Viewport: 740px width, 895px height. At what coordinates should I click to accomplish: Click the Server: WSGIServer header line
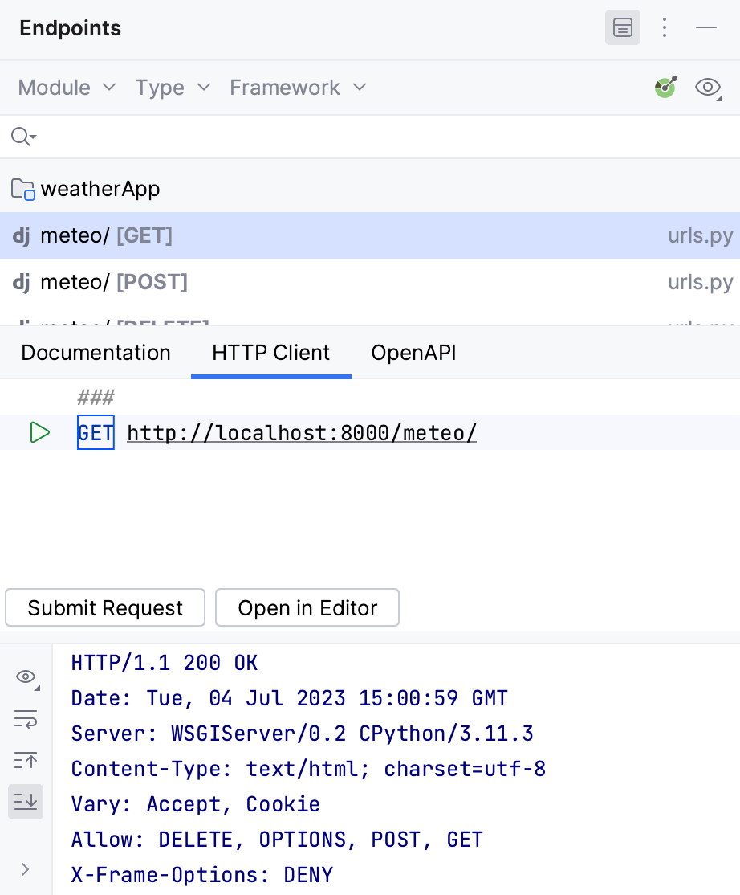click(x=302, y=734)
